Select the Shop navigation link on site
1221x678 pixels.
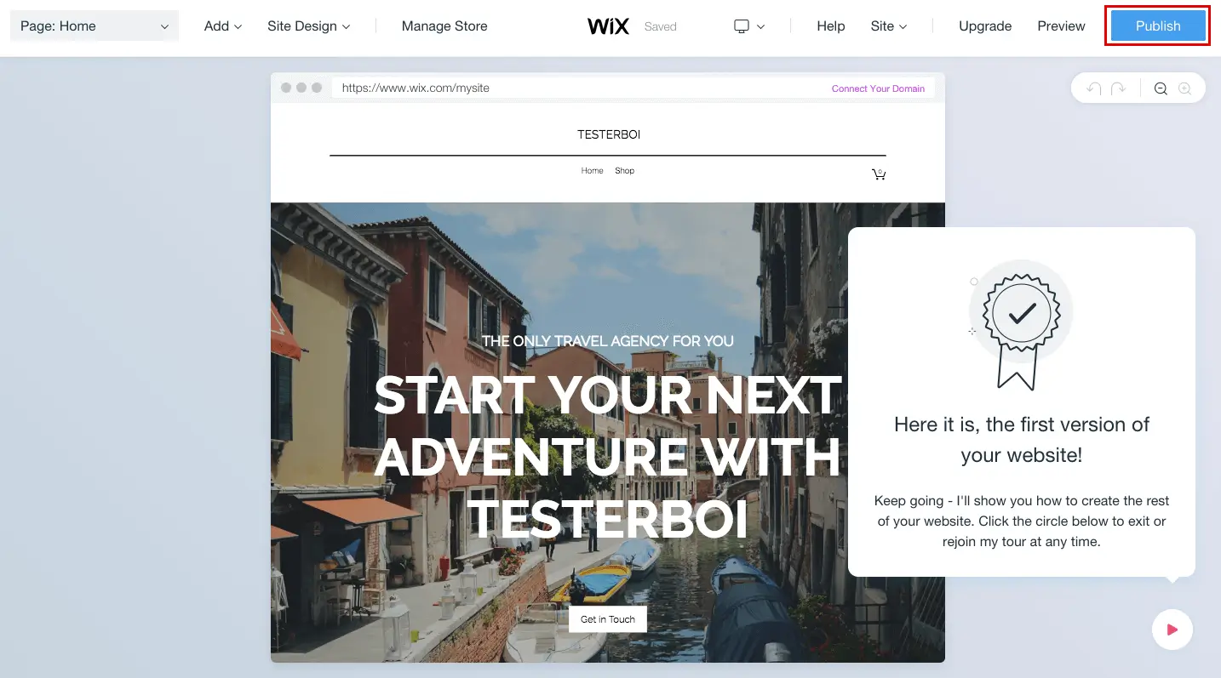point(625,171)
